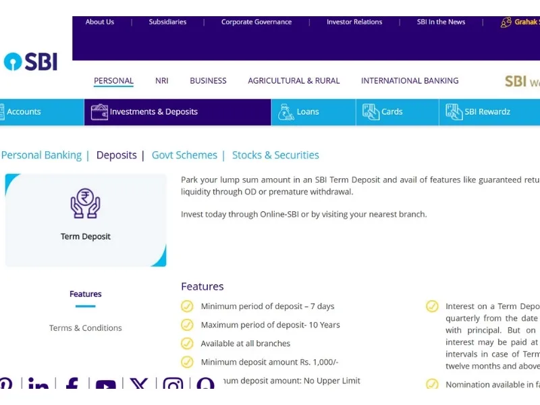Open INTERNATIONAL BANKING tab
The height and width of the screenshot is (405, 540).
(410, 80)
